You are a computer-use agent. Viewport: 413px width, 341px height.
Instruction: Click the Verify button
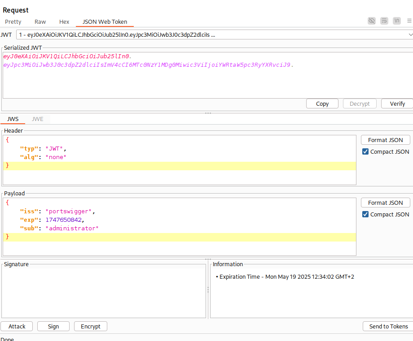point(397,104)
